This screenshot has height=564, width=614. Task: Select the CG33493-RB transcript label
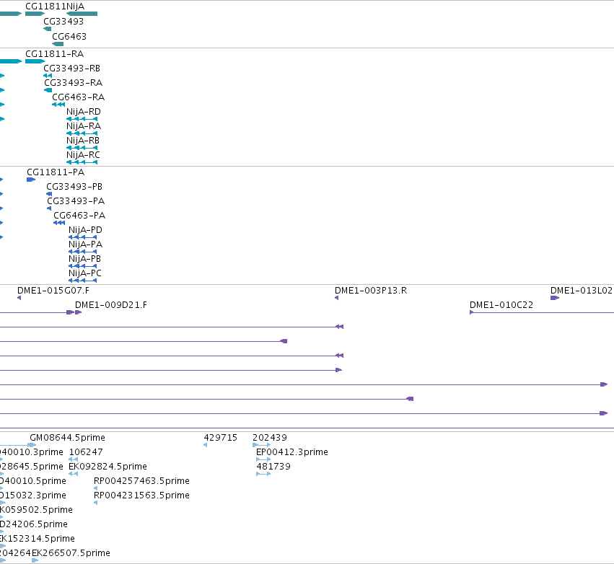pyautogui.click(x=71, y=68)
